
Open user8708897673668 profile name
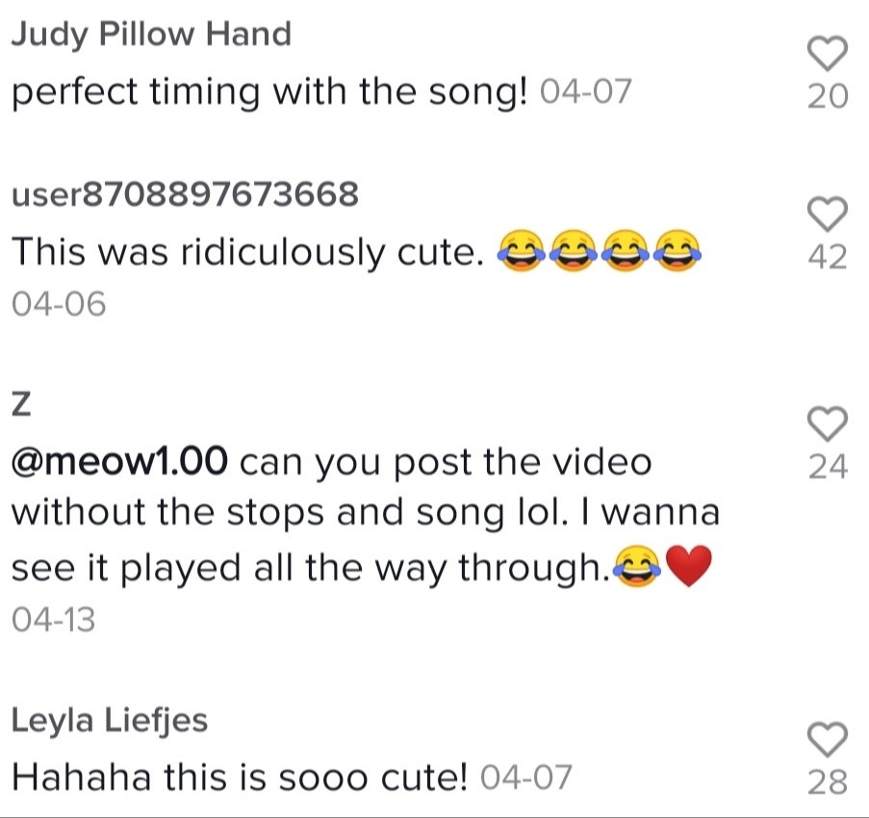click(x=185, y=194)
